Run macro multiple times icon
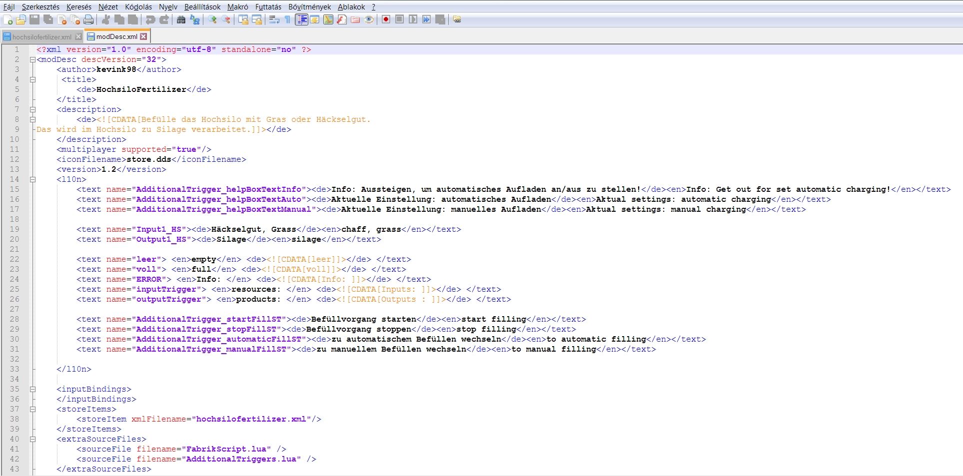The width and height of the screenshot is (963, 476). [x=426, y=19]
